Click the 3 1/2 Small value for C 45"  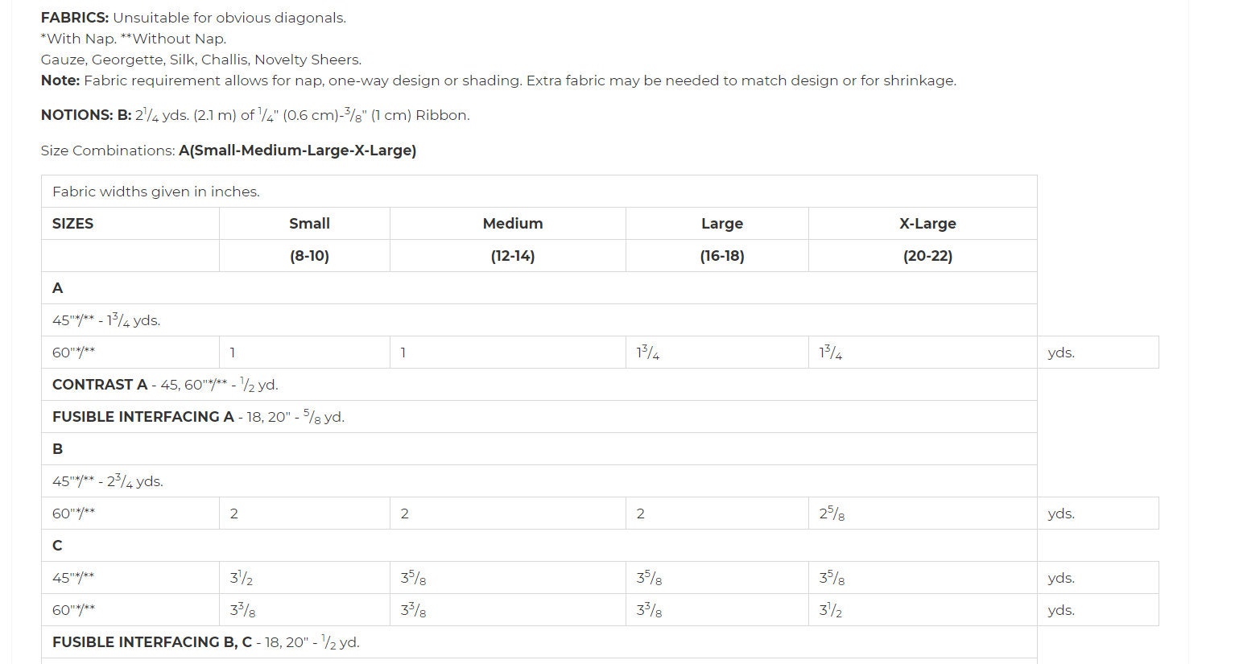(304, 578)
